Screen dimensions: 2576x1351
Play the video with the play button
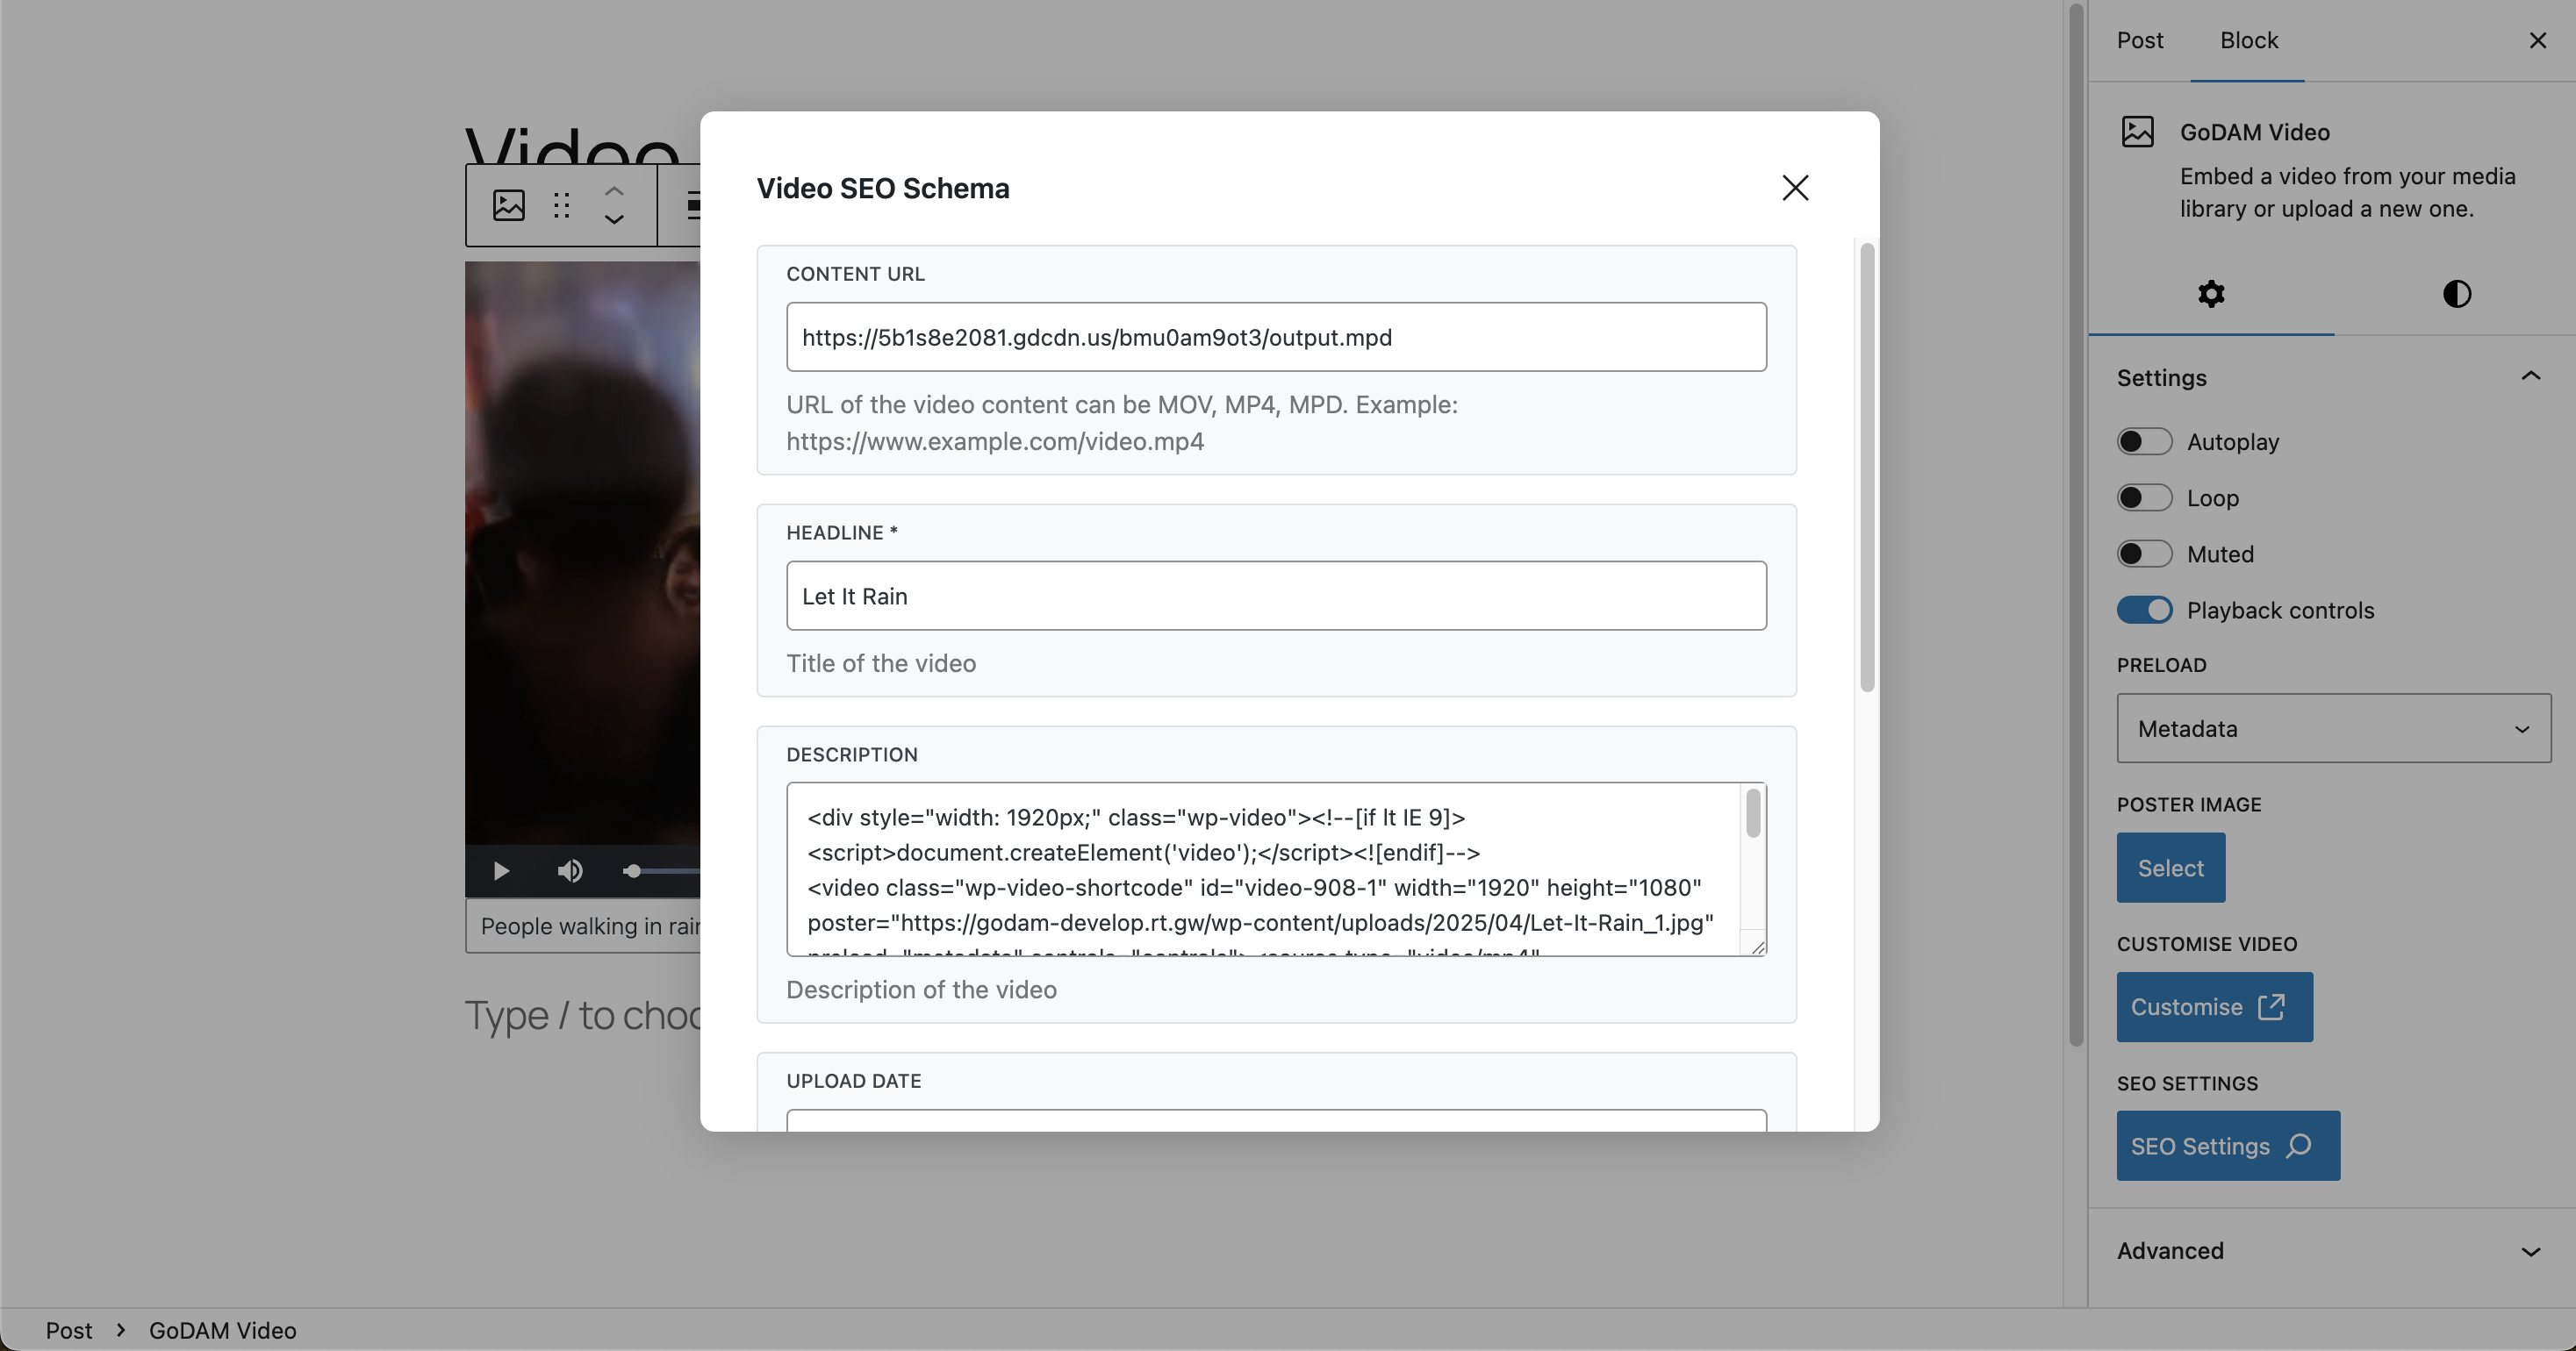pos(501,871)
